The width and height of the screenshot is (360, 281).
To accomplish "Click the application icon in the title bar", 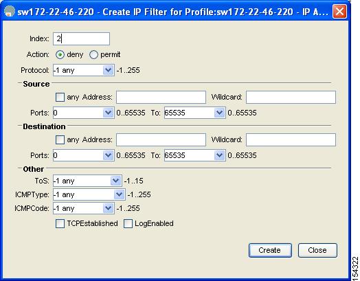I will click(10, 11).
